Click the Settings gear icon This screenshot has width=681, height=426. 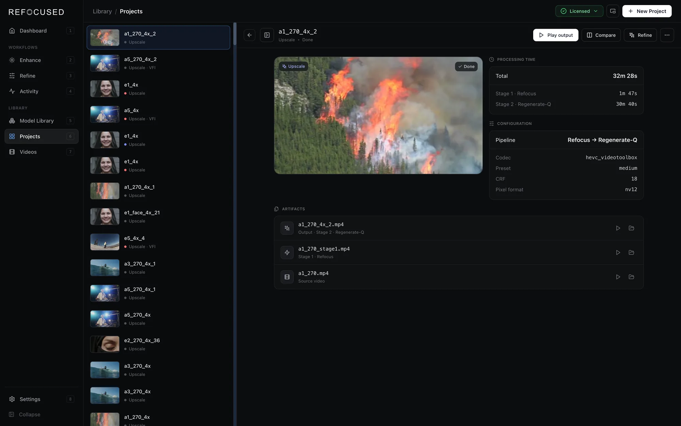pos(12,399)
